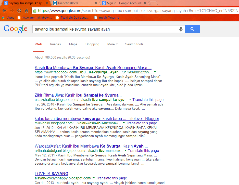Switch to Diabetic Ulcers tab
The image size is (239, 185).
coord(75,3)
